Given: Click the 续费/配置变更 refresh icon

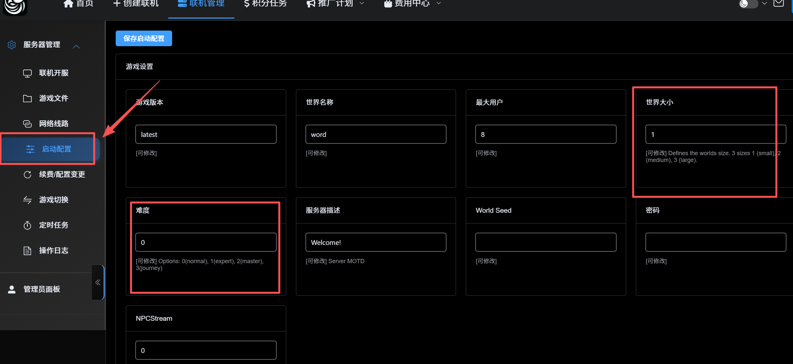Looking at the screenshot, I should pyautogui.click(x=27, y=175).
